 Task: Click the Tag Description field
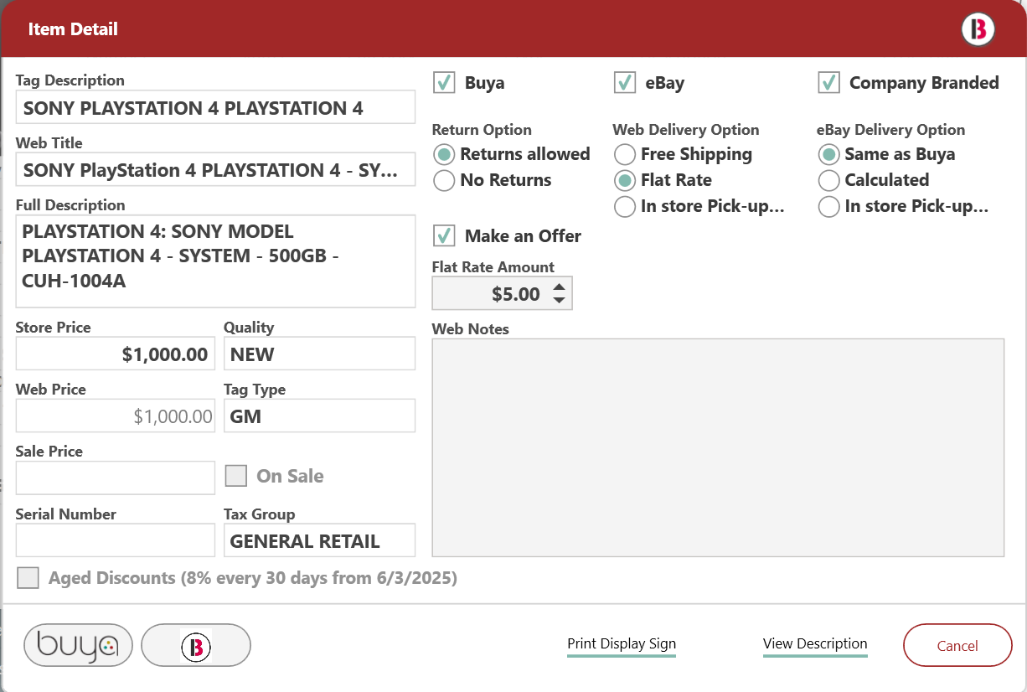(x=215, y=107)
